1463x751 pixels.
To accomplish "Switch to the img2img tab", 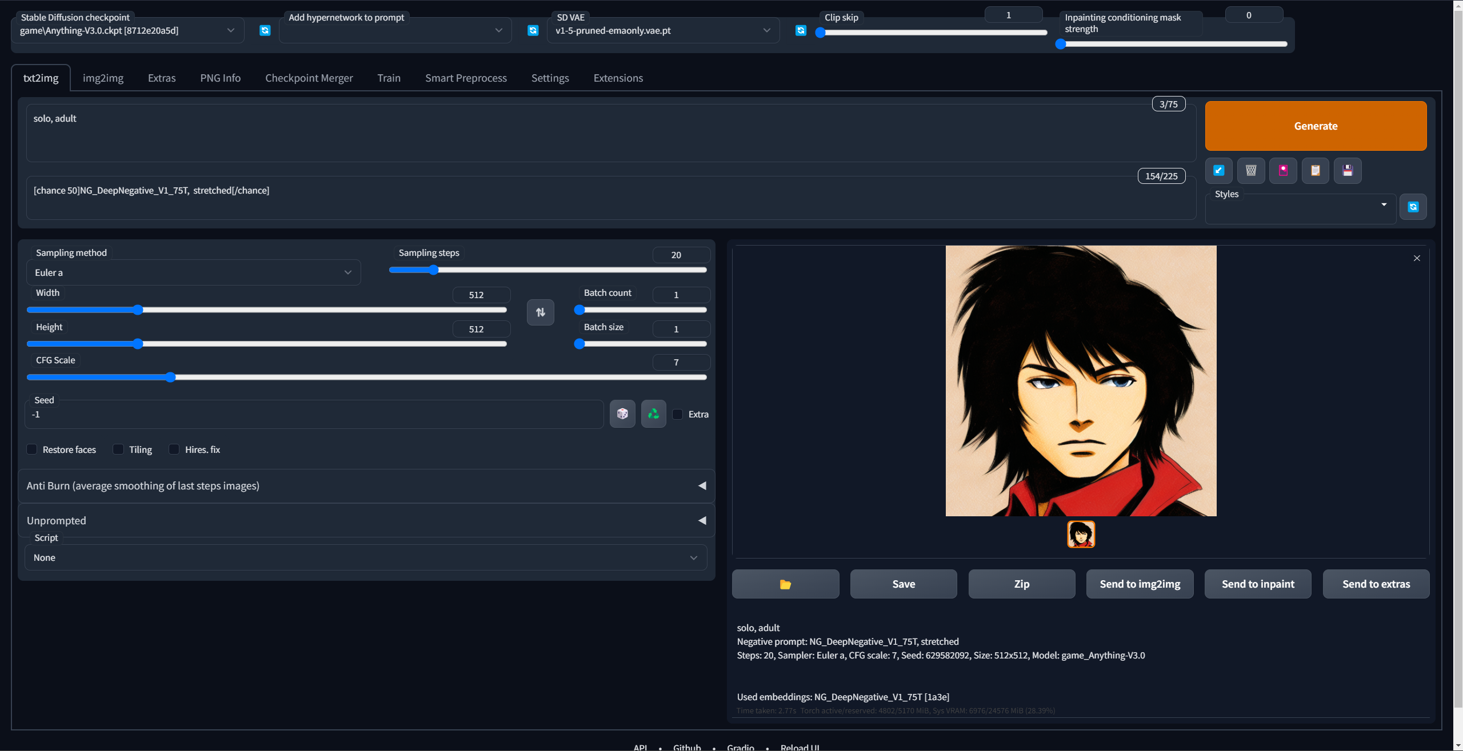I will tap(103, 78).
